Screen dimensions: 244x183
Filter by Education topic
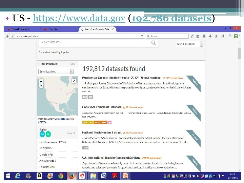(x=47, y=167)
